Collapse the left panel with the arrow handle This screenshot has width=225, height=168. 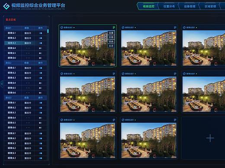coord(2,84)
